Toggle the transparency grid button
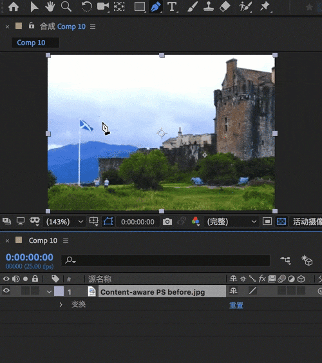 [281, 222]
